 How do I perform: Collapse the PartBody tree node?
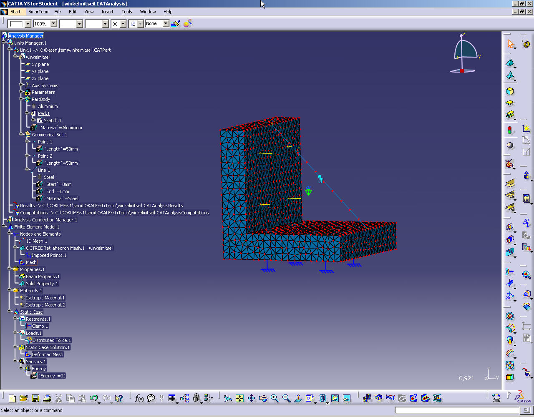[21, 99]
